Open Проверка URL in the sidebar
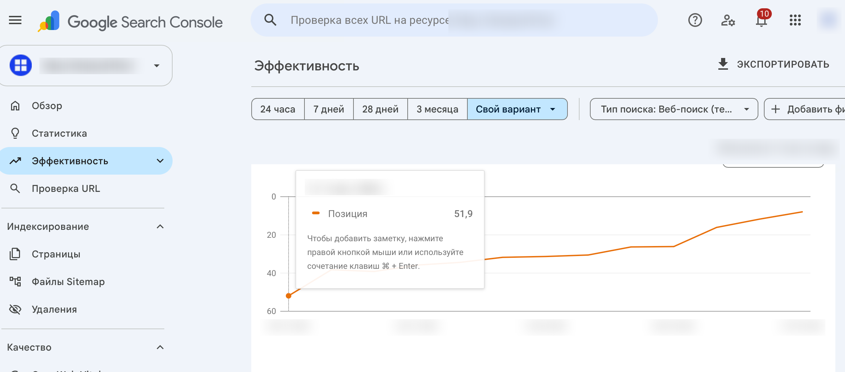This screenshot has width=845, height=372. point(66,188)
